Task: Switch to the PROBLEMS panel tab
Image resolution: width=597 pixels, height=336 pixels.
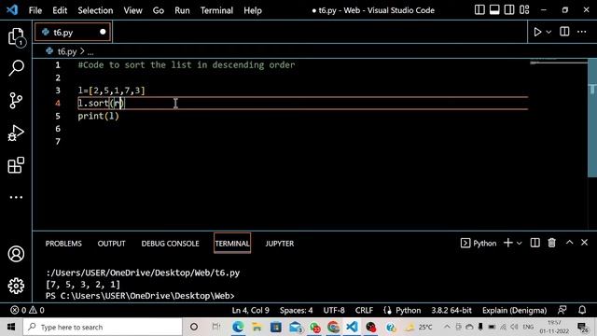Action: [x=63, y=244]
